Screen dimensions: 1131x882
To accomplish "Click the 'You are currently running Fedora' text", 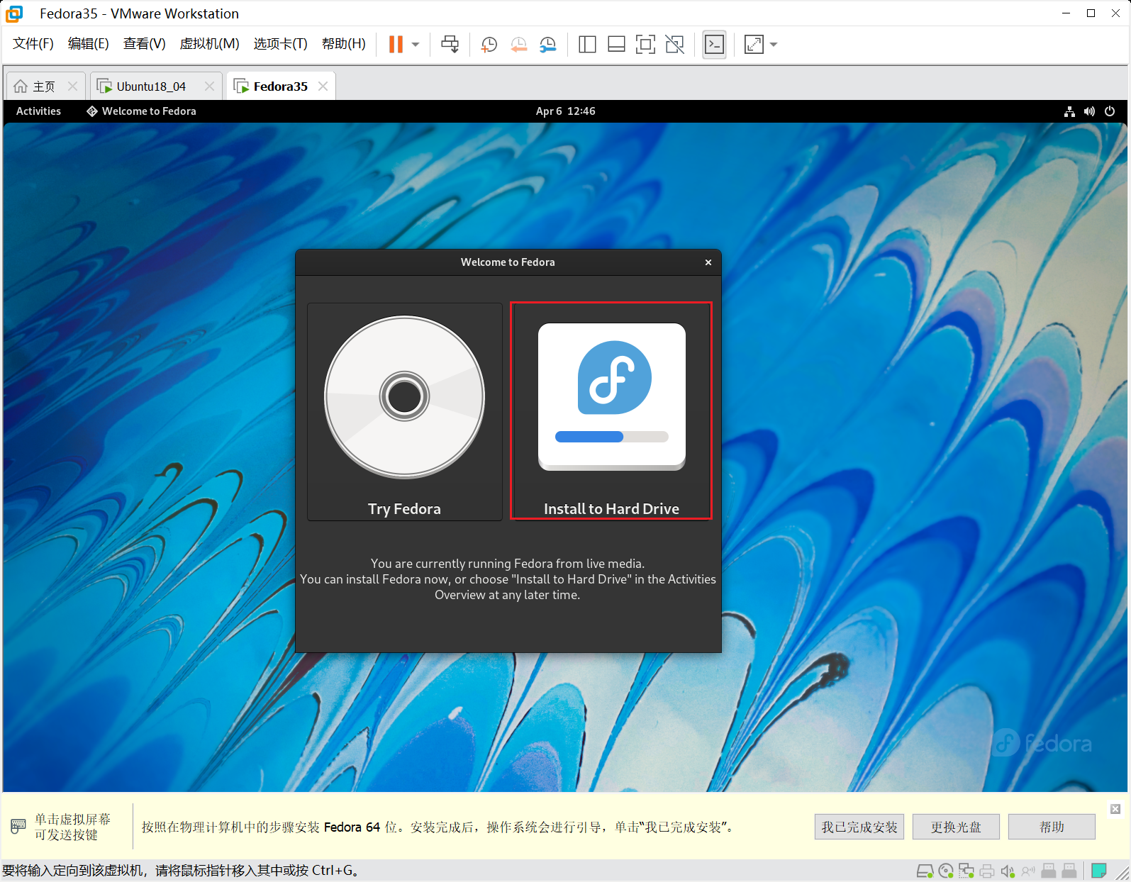I will [x=508, y=564].
